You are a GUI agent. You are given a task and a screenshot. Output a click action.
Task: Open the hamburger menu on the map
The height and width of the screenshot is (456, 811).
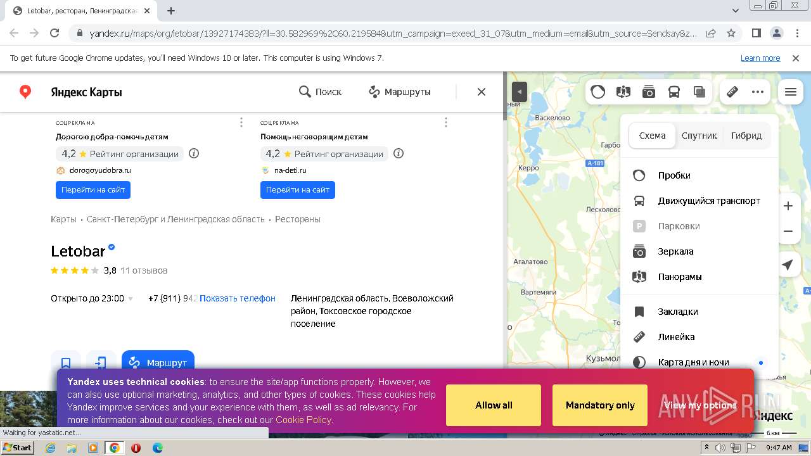[791, 92]
